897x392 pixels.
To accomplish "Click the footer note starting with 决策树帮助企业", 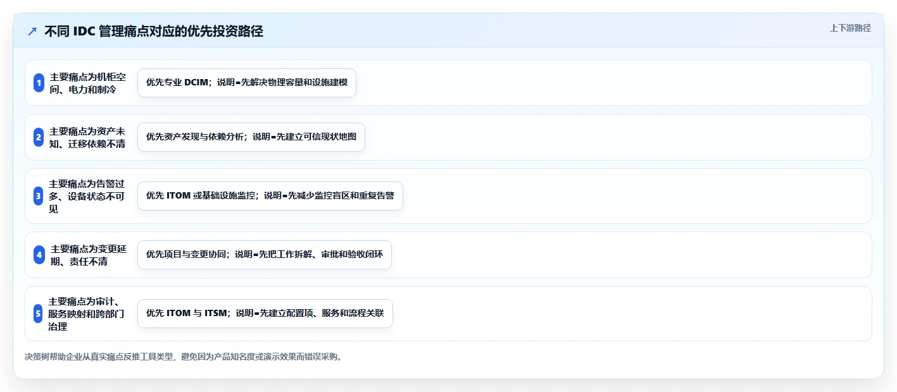I will pos(184,357).
